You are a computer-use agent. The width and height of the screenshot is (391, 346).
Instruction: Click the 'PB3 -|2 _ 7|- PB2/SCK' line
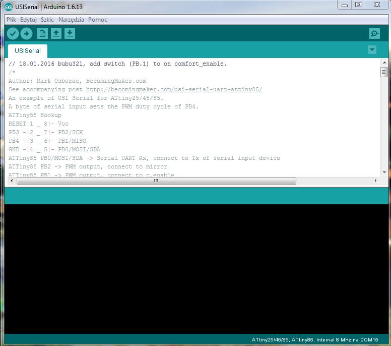click(x=46, y=132)
